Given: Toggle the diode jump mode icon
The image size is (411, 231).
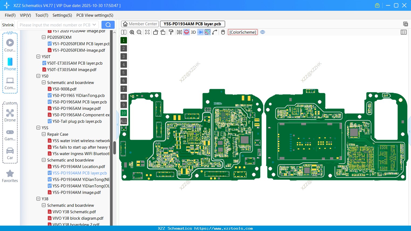Looking at the screenshot, I should pos(200,32).
